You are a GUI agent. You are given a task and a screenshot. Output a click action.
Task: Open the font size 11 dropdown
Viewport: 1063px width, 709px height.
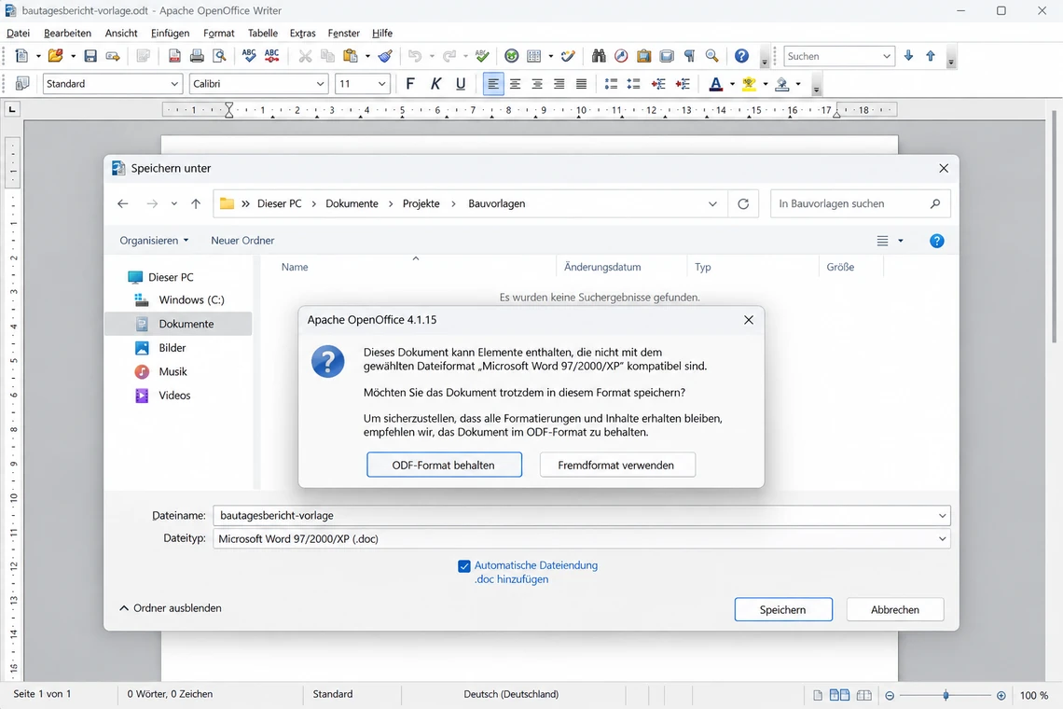(x=381, y=83)
